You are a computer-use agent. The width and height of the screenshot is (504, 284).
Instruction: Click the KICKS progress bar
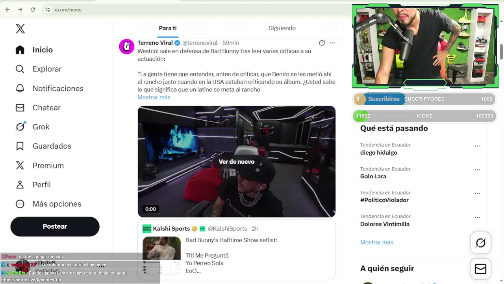click(x=424, y=116)
